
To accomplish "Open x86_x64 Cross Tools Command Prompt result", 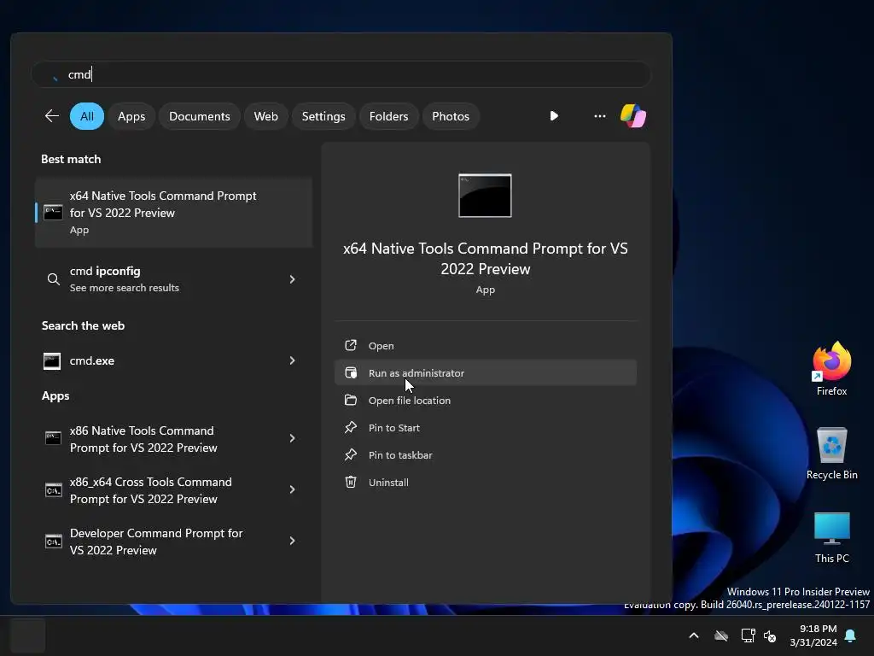I will tap(173, 490).
